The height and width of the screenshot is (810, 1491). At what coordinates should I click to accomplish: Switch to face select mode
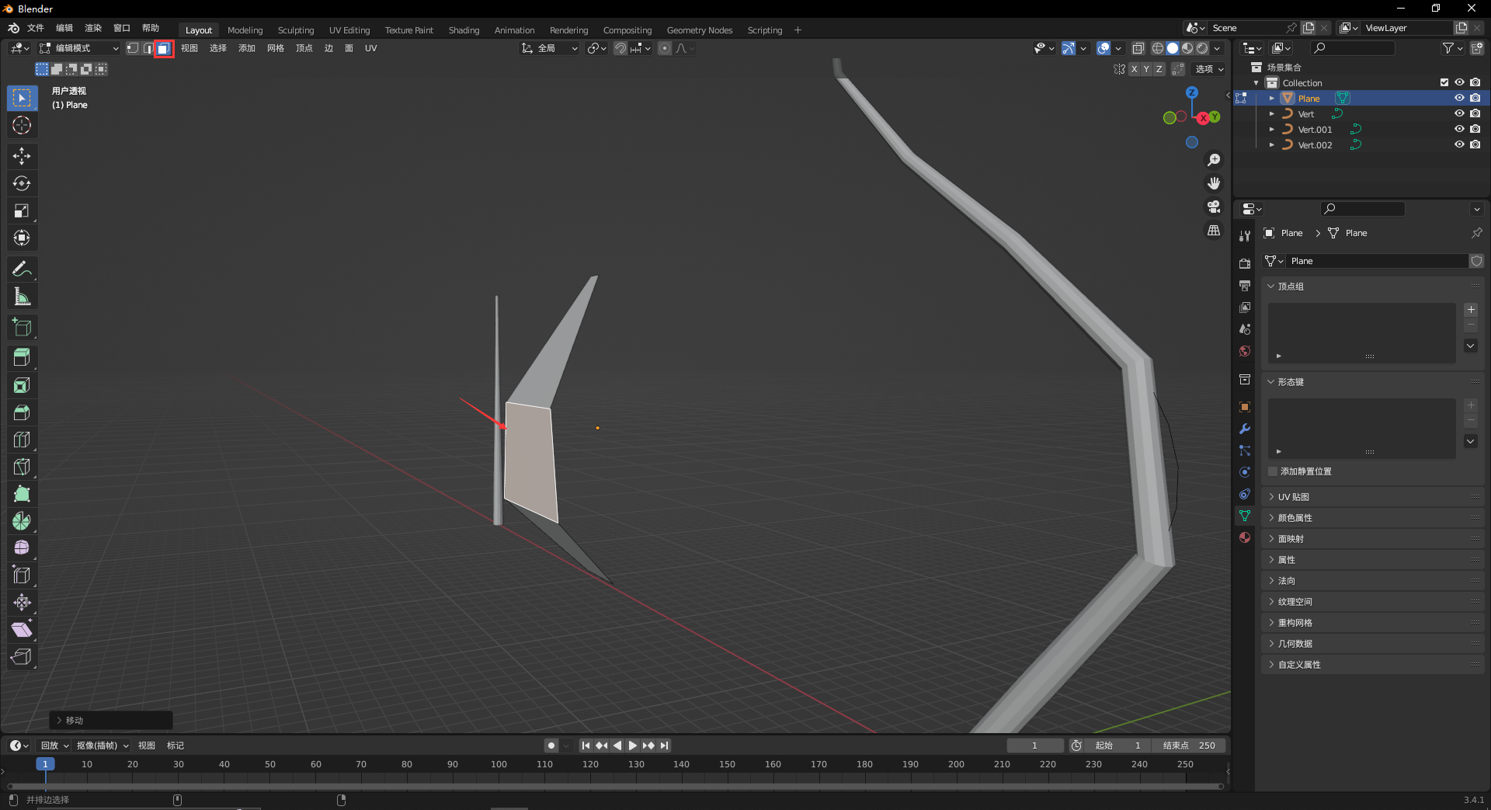pos(163,48)
